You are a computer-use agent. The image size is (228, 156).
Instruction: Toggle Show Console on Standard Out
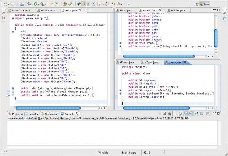185,114
